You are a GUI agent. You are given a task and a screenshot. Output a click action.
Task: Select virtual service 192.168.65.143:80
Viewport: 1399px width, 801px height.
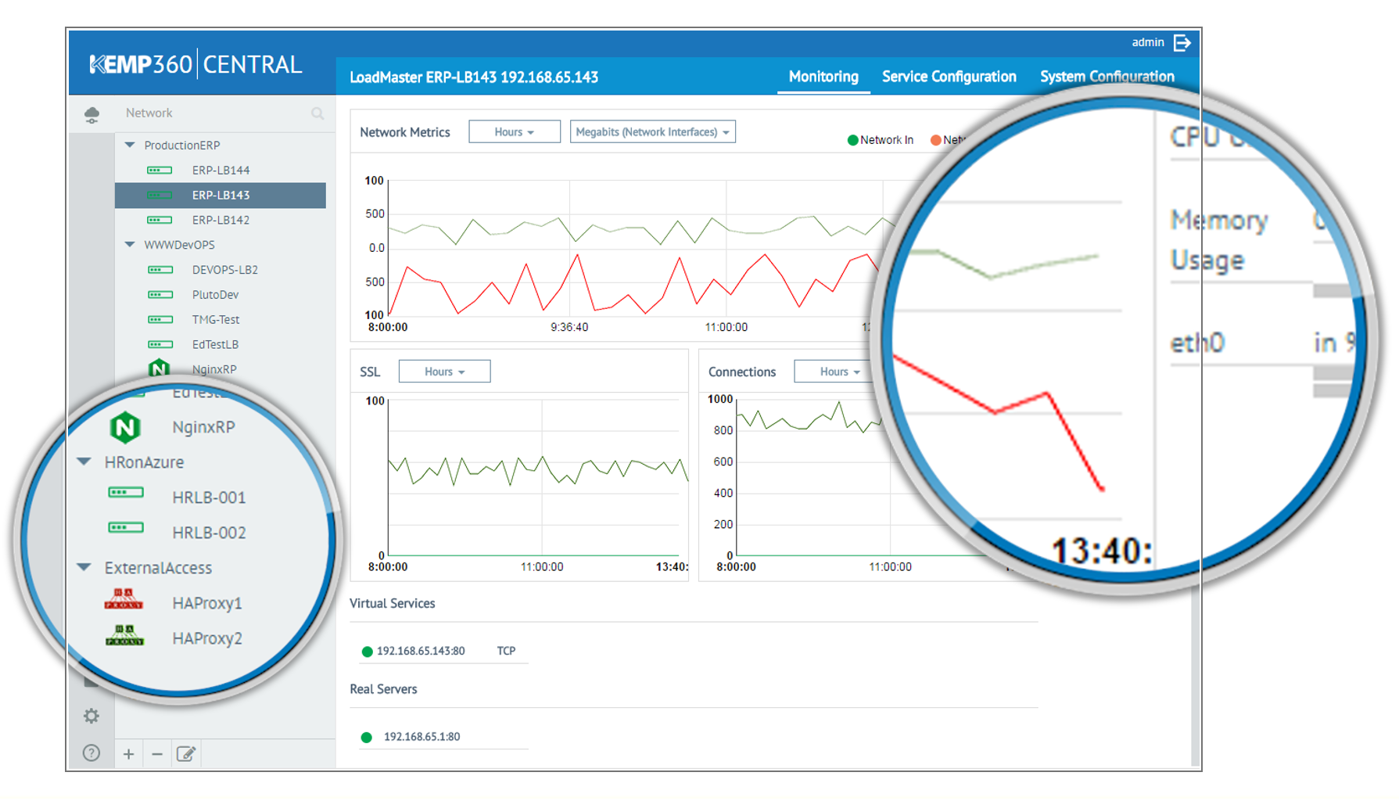(420, 651)
